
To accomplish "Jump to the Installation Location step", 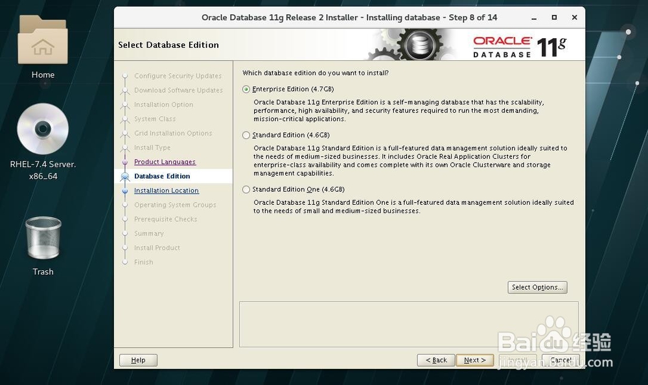I will click(x=167, y=191).
